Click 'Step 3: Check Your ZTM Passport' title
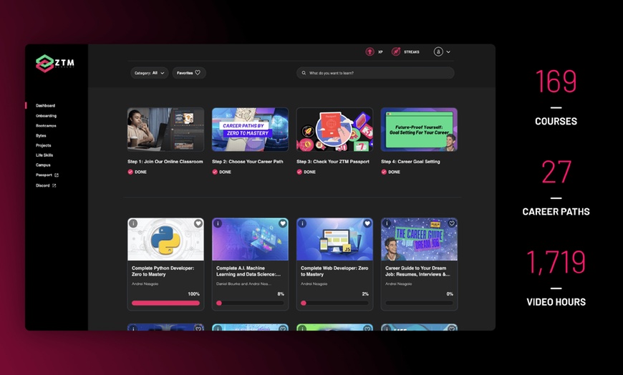 coord(333,162)
